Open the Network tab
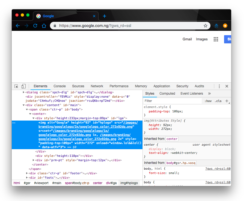 (x=97, y=86)
